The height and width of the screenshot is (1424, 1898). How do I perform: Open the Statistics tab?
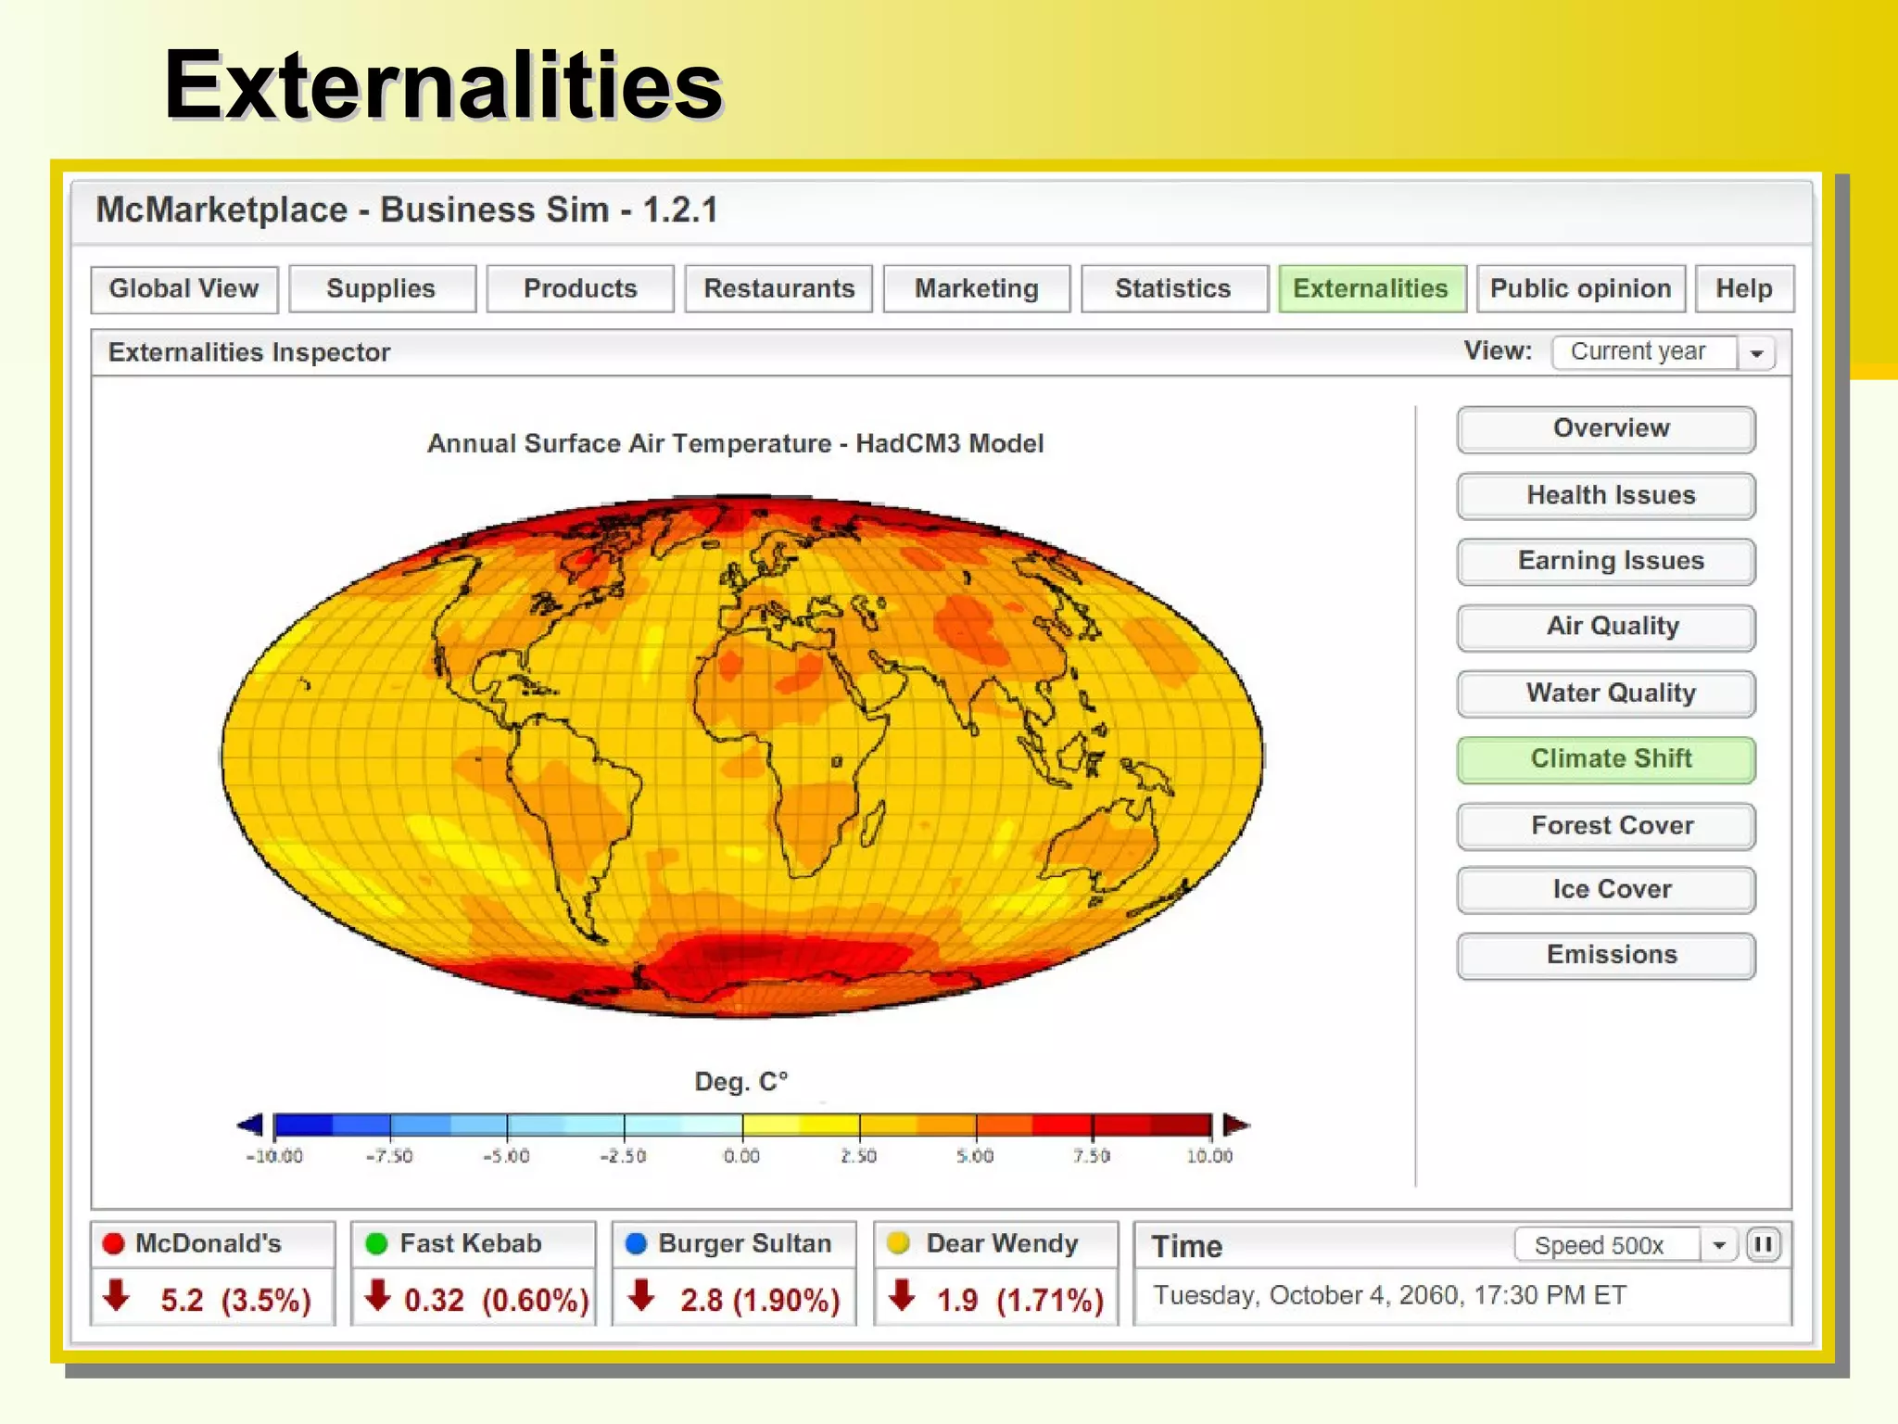pyautogui.click(x=1174, y=288)
